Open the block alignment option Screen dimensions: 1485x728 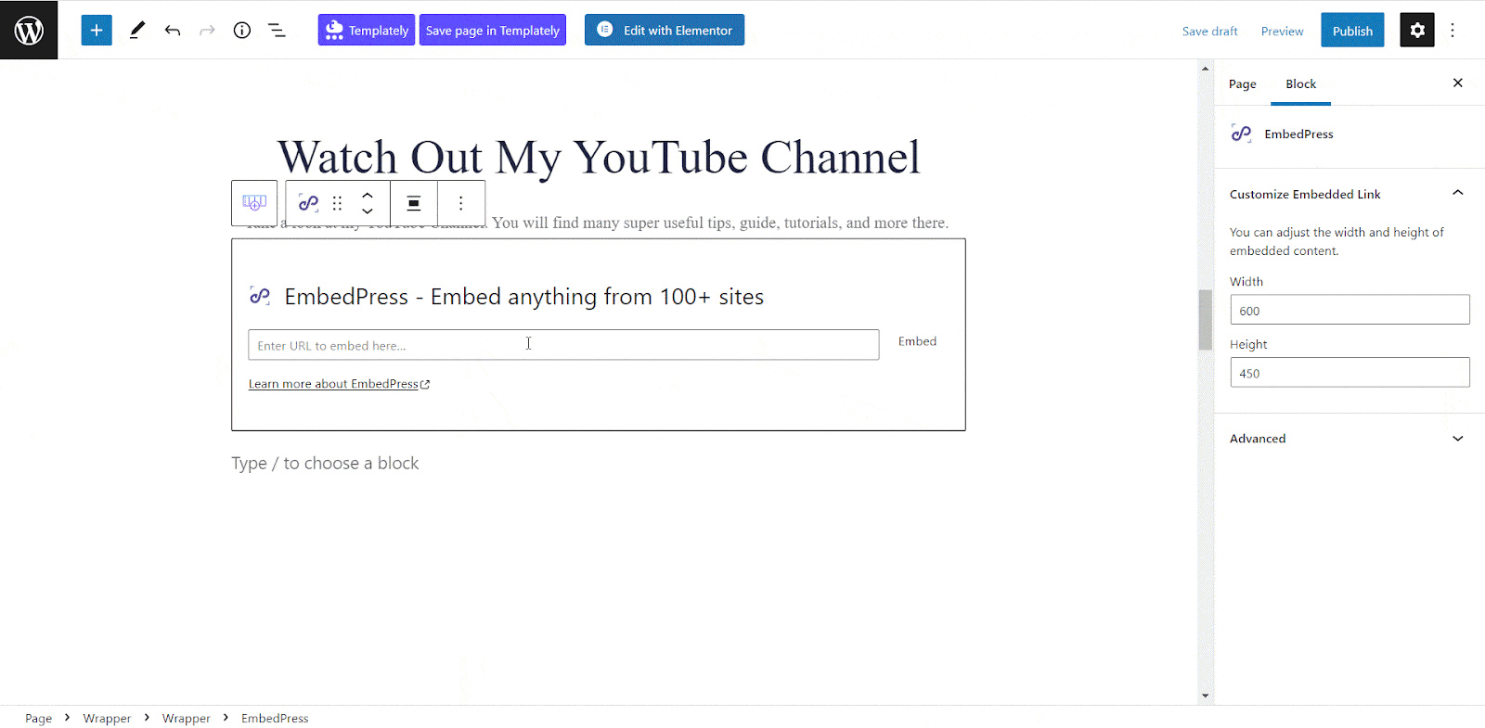click(x=414, y=203)
